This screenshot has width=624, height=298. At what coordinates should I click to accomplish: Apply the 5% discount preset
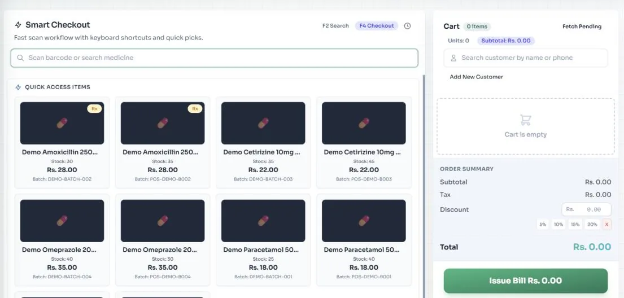pos(543,225)
